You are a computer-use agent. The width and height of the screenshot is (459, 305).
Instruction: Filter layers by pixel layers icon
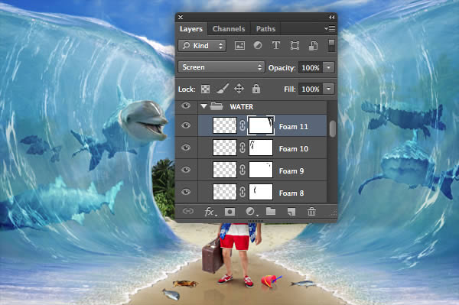[x=239, y=46]
